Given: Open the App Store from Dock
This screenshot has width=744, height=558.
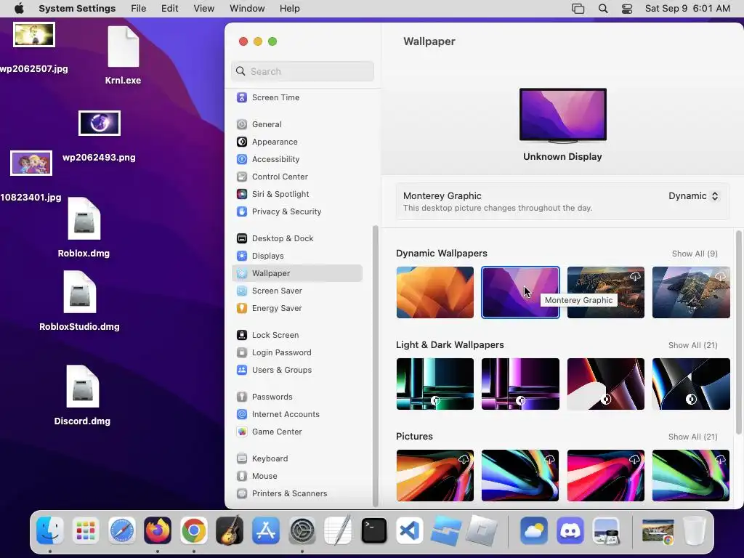Looking at the screenshot, I should coord(266,530).
